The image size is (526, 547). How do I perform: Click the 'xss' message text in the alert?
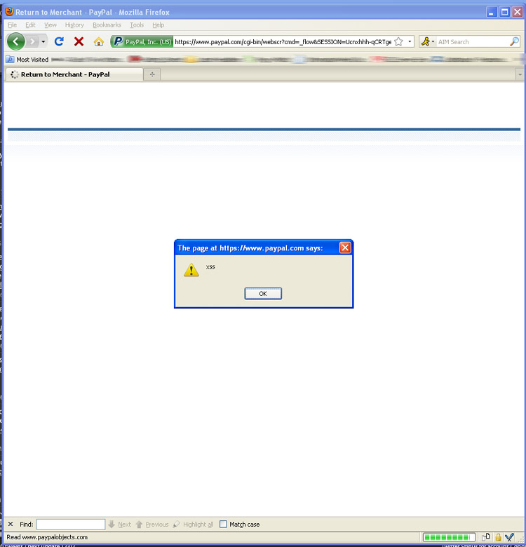[210, 267]
